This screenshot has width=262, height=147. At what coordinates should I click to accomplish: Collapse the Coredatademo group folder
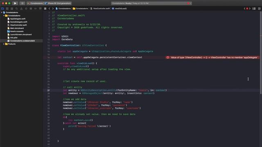[4, 16]
